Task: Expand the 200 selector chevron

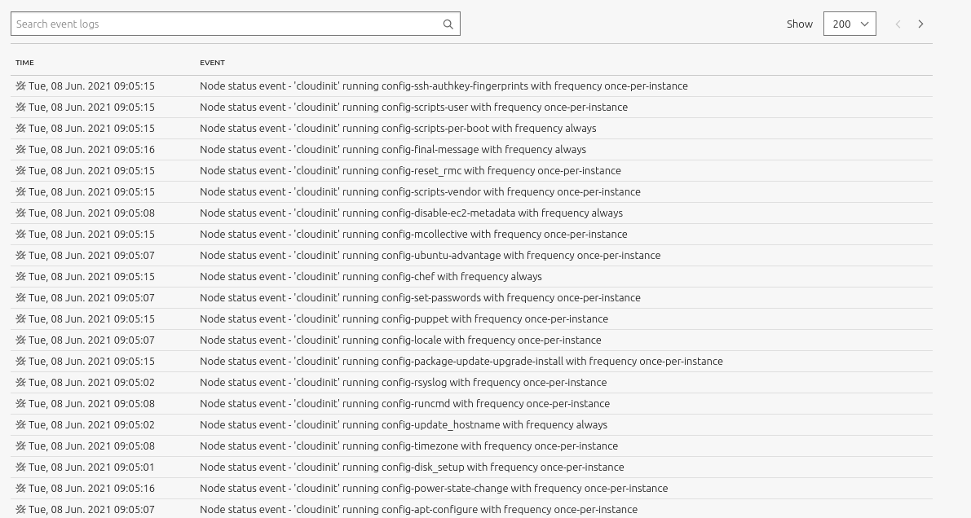Action: 864,24
